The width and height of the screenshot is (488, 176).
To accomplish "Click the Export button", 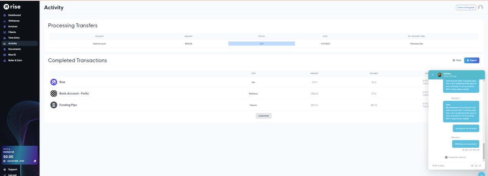I will coord(472,60).
